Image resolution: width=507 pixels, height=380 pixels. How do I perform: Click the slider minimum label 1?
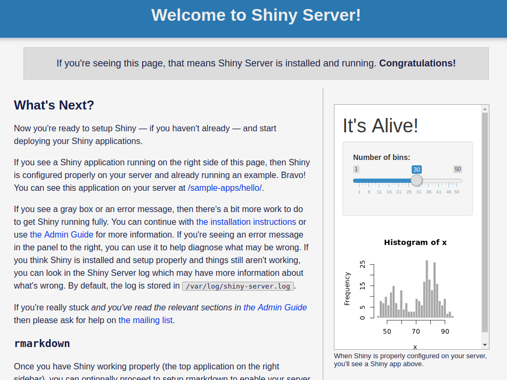click(x=356, y=169)
